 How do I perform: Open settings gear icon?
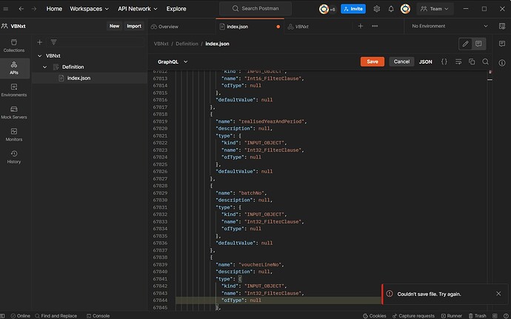(377, 9)
